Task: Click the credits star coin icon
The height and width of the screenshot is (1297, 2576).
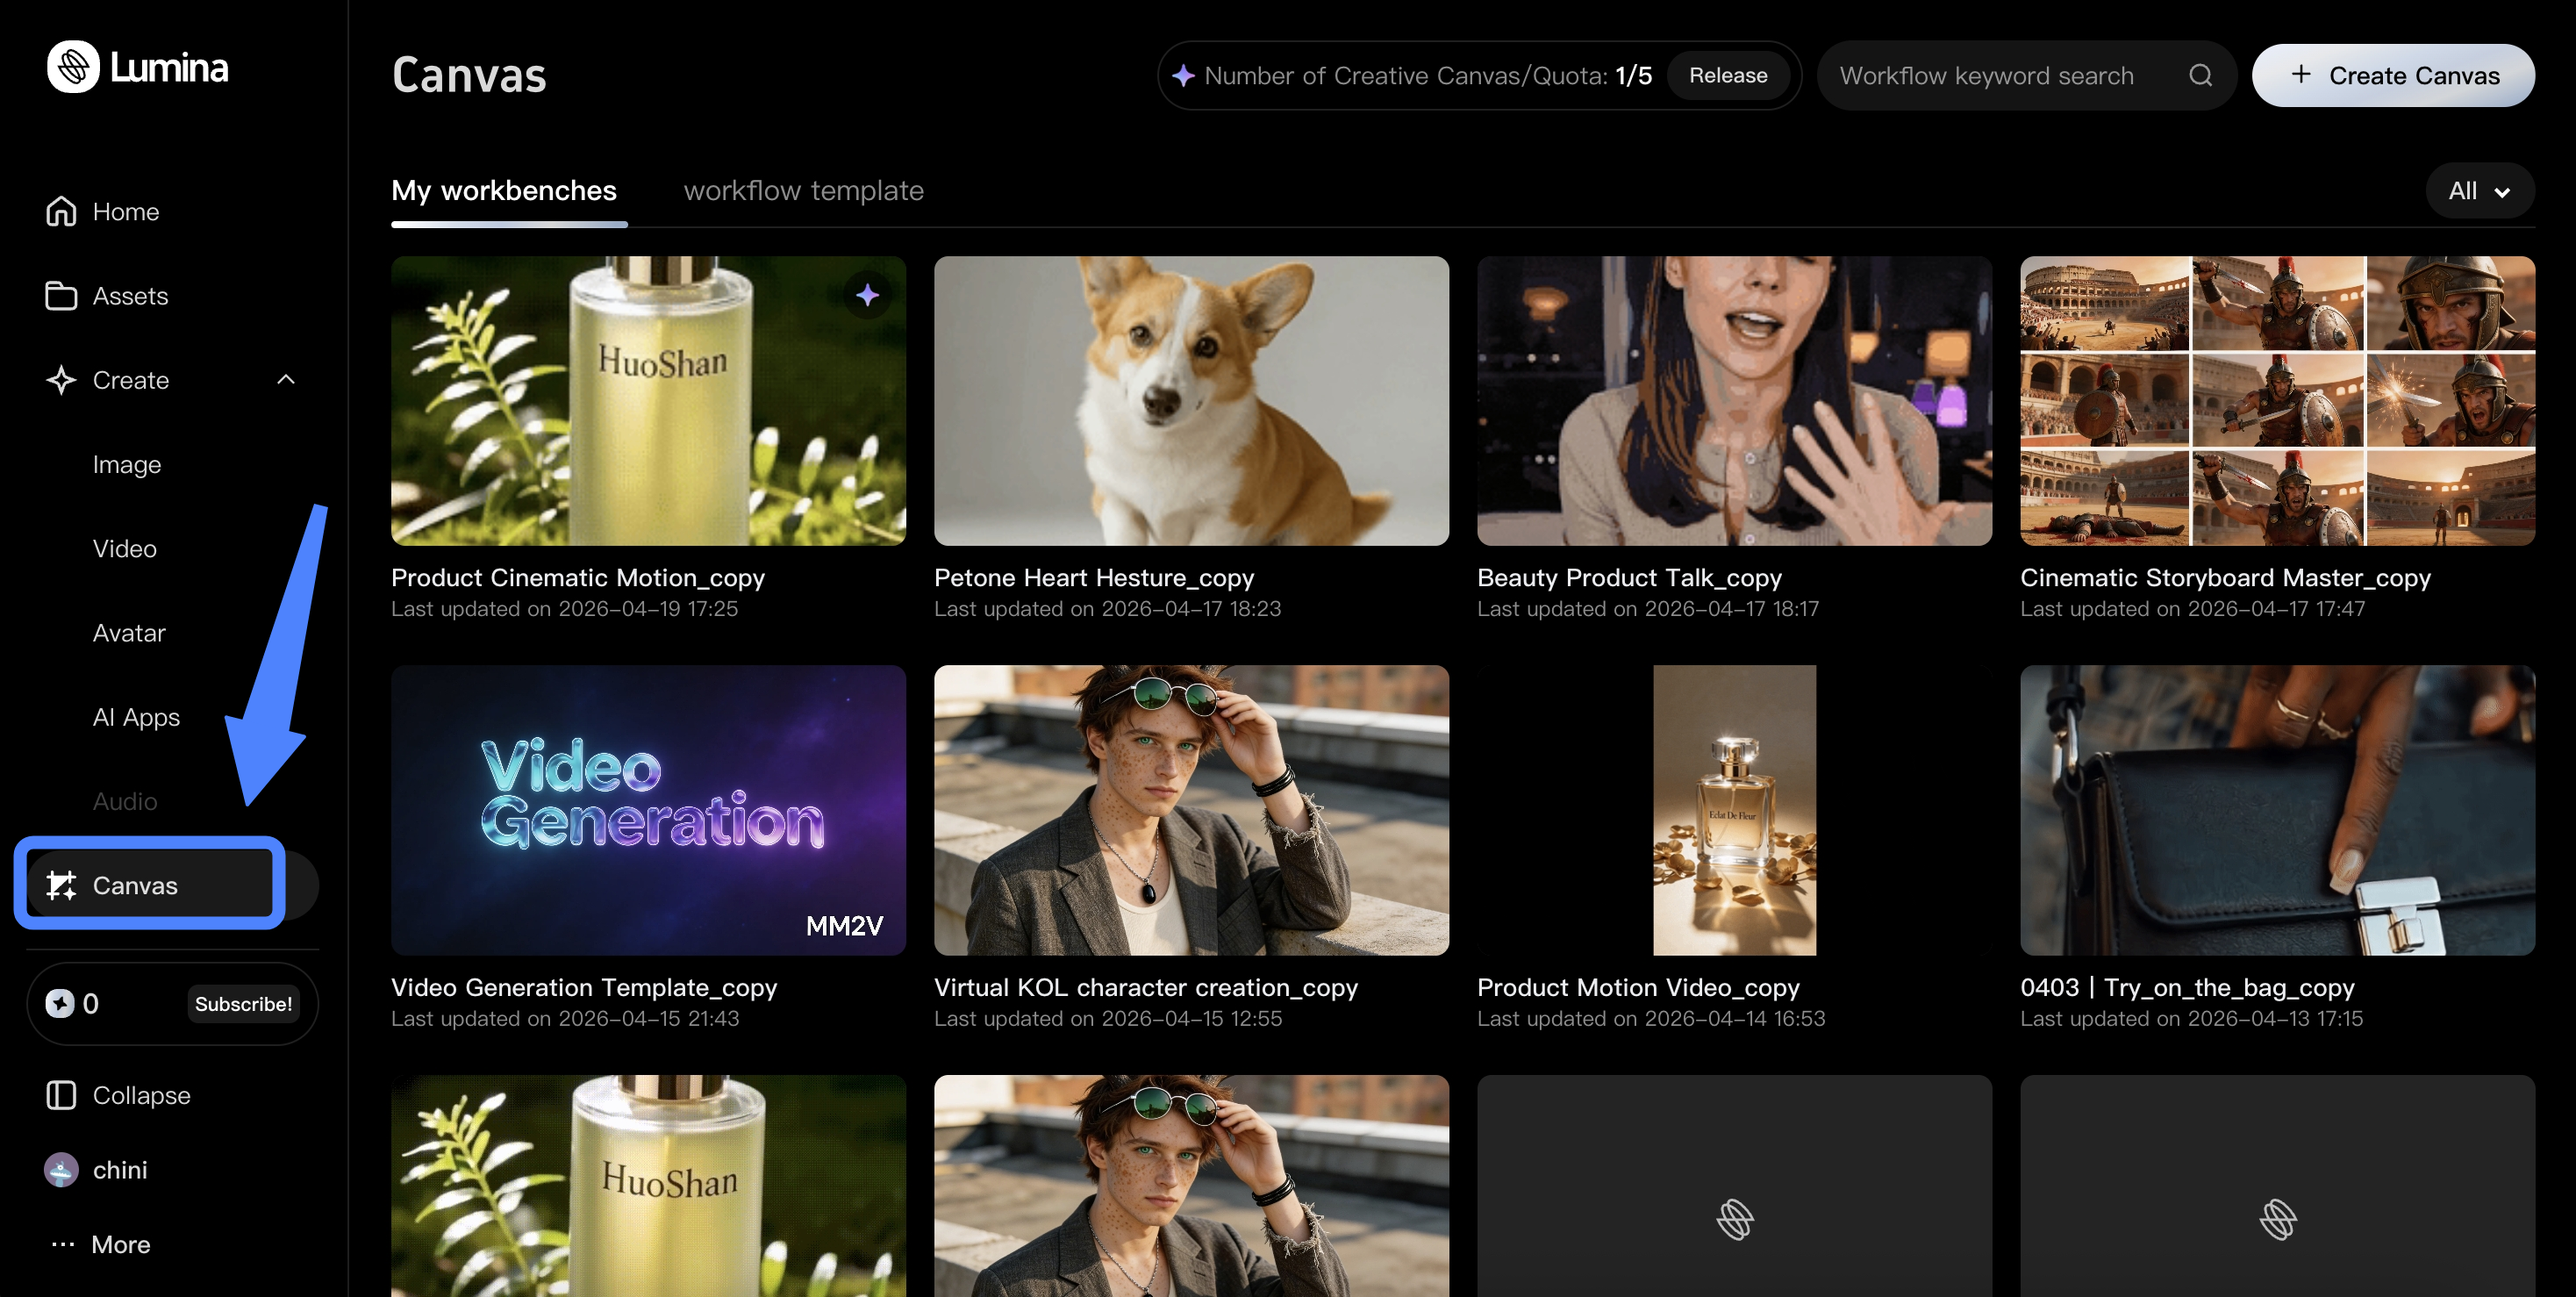Action: coord(60,1003)
